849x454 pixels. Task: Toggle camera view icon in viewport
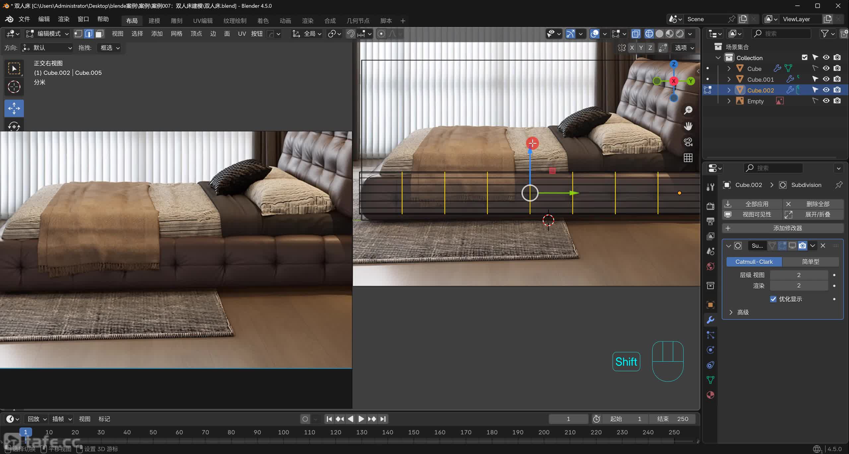coord(688,142)
